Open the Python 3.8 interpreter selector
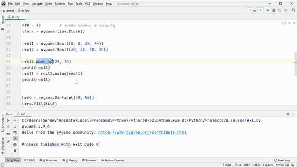Viewport: 297px width, 167px height. (x=282, y=165)
